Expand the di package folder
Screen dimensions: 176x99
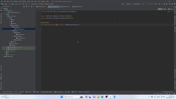10,21
